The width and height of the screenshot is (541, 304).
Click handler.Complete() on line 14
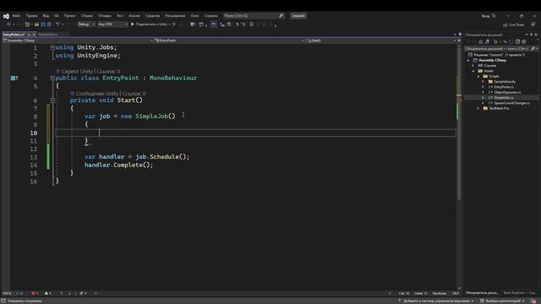[x=118, y=166]
